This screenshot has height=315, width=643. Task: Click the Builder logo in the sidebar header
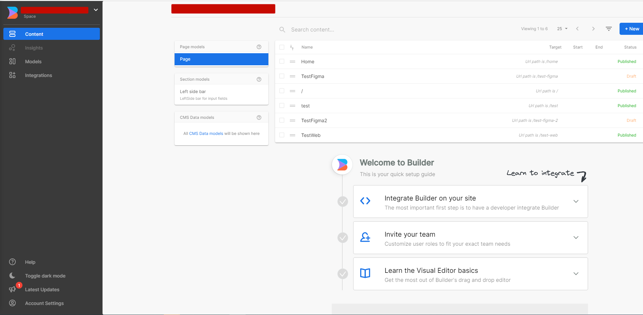[12, 13]
